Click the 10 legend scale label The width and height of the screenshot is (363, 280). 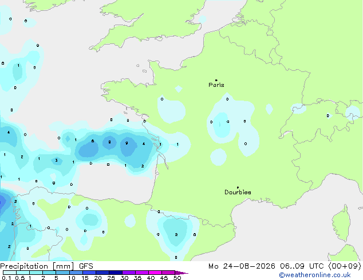[72, 278]
